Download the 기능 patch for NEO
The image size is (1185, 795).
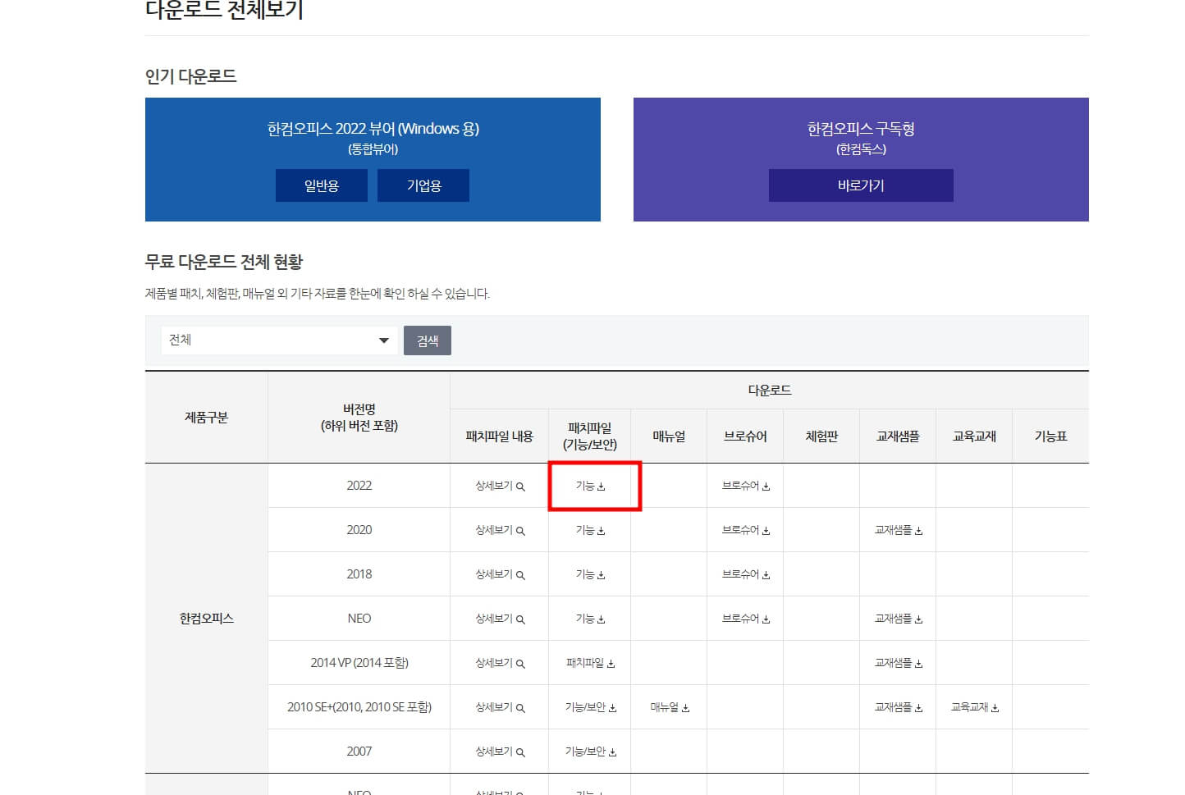pyautogui.click(x=590, y=619)
